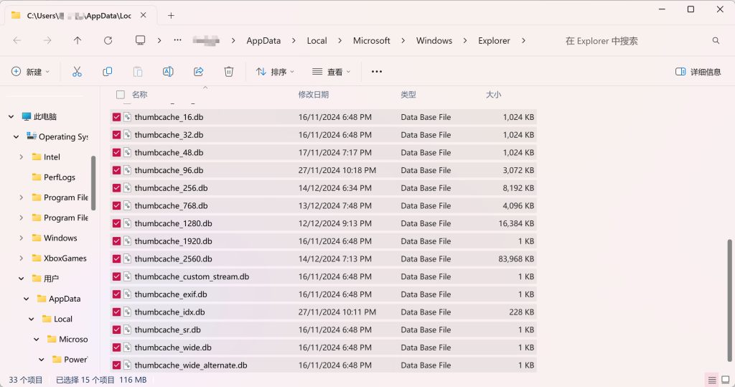Collapse the 此电脑 tree node
The image size is (735, 387).
[x=11, y=116]
